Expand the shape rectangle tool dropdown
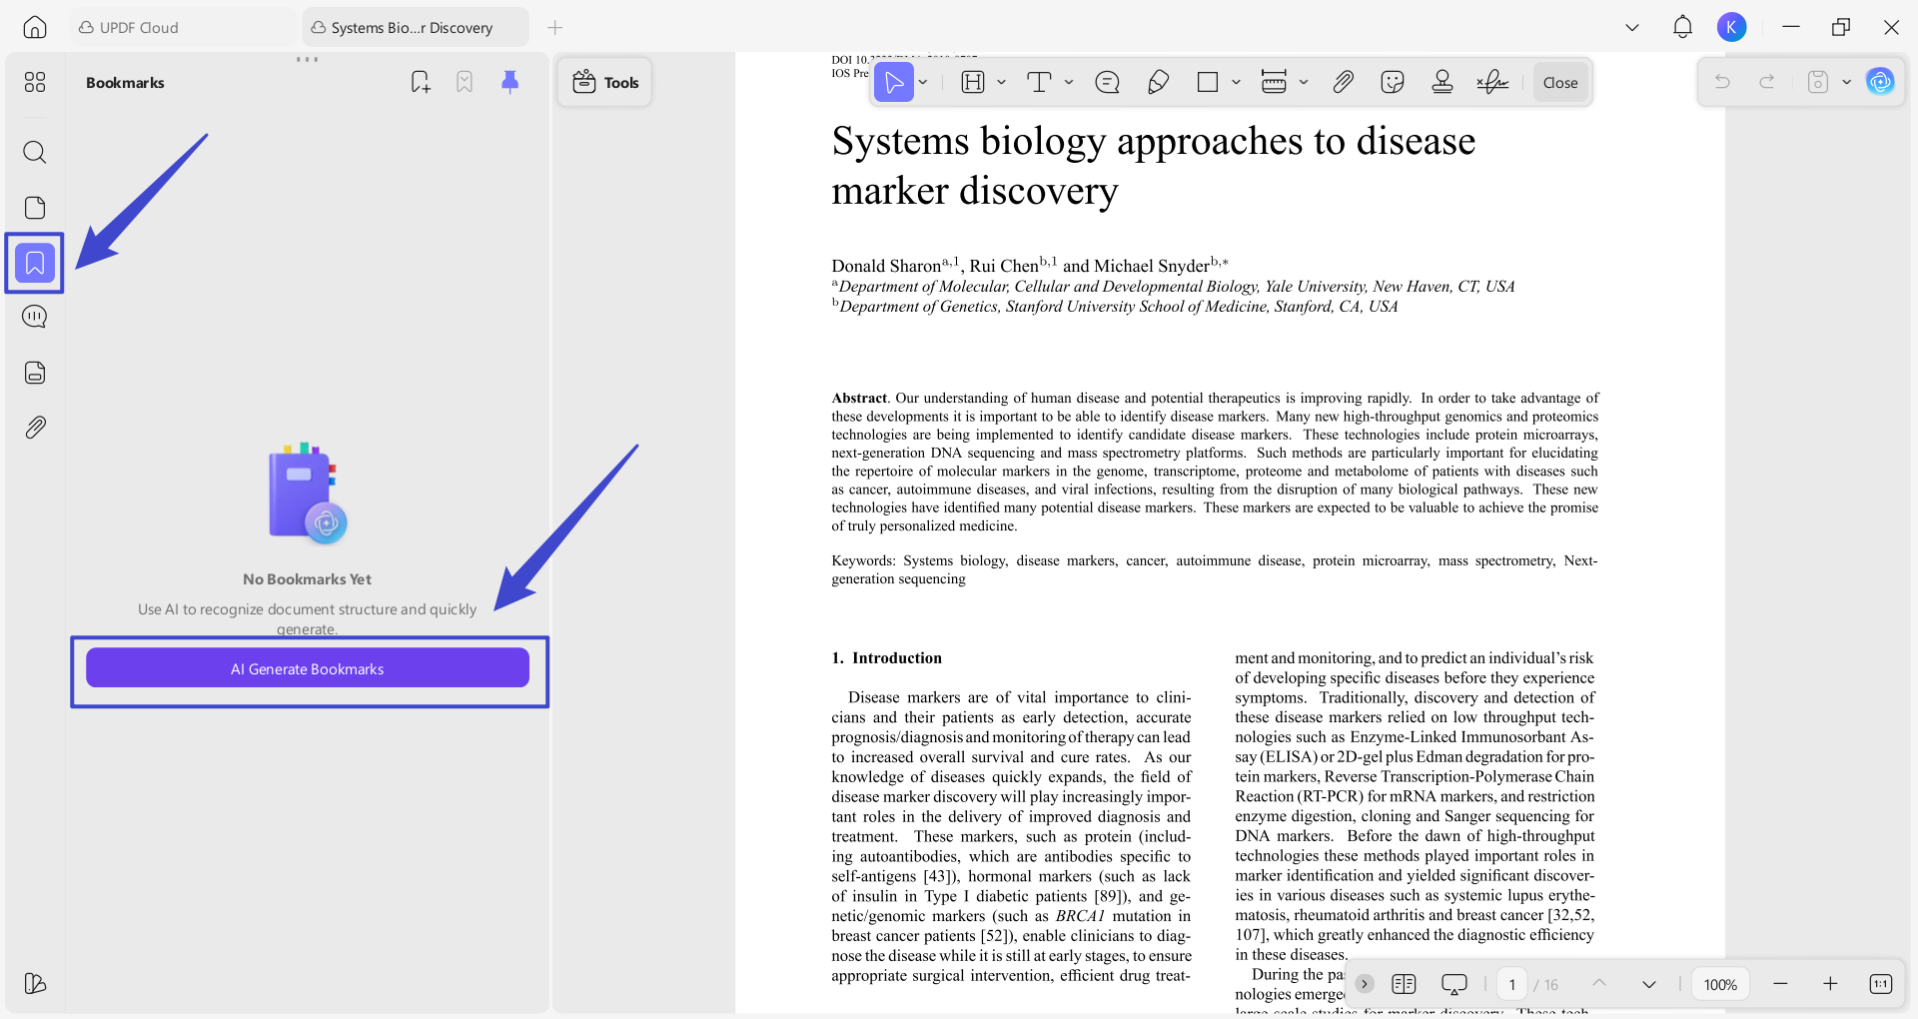The width and height of the screenshot is (1918, 1019). (x=1236, y=82)
